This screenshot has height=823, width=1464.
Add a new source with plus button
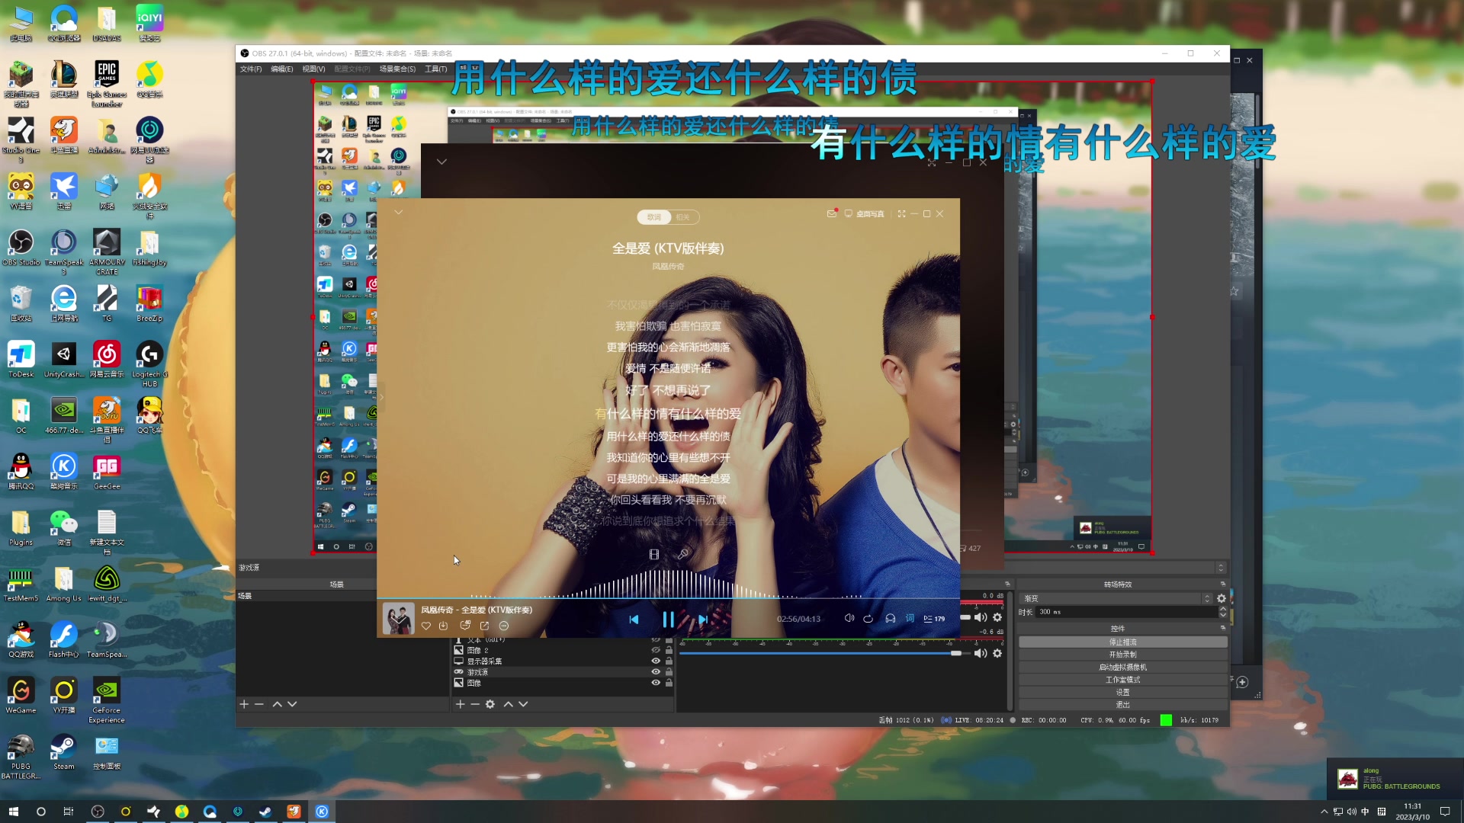[x=460, y=704]
